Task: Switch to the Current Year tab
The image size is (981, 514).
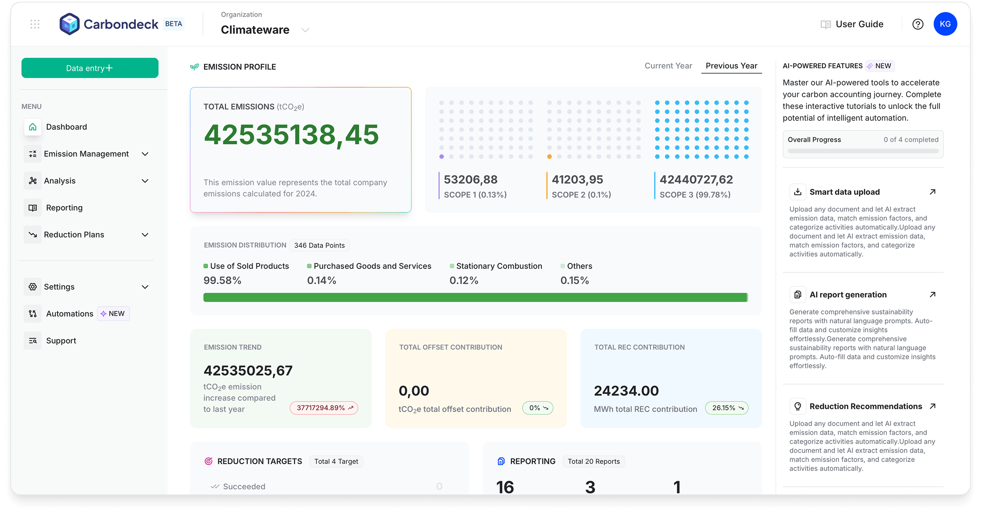Action: (668, 66)
